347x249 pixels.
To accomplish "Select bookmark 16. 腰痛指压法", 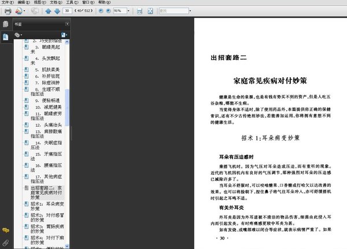I will [46, 168].
